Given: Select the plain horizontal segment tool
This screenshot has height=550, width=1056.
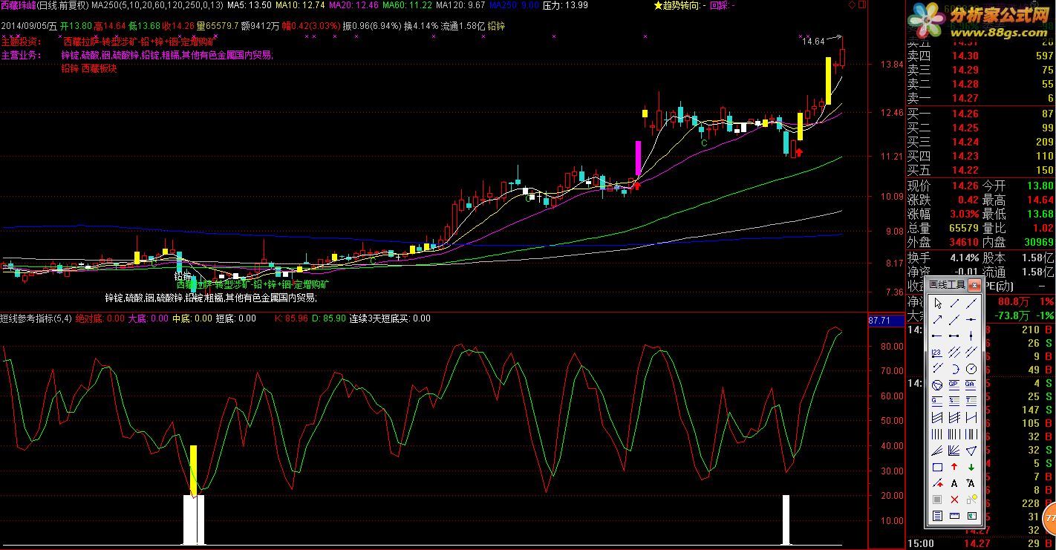Looking at the screenshot, I should coord(937,335).
